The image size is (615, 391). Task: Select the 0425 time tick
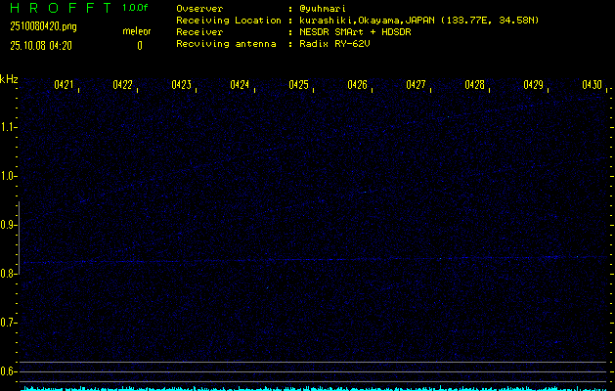[x=298, y=86]
